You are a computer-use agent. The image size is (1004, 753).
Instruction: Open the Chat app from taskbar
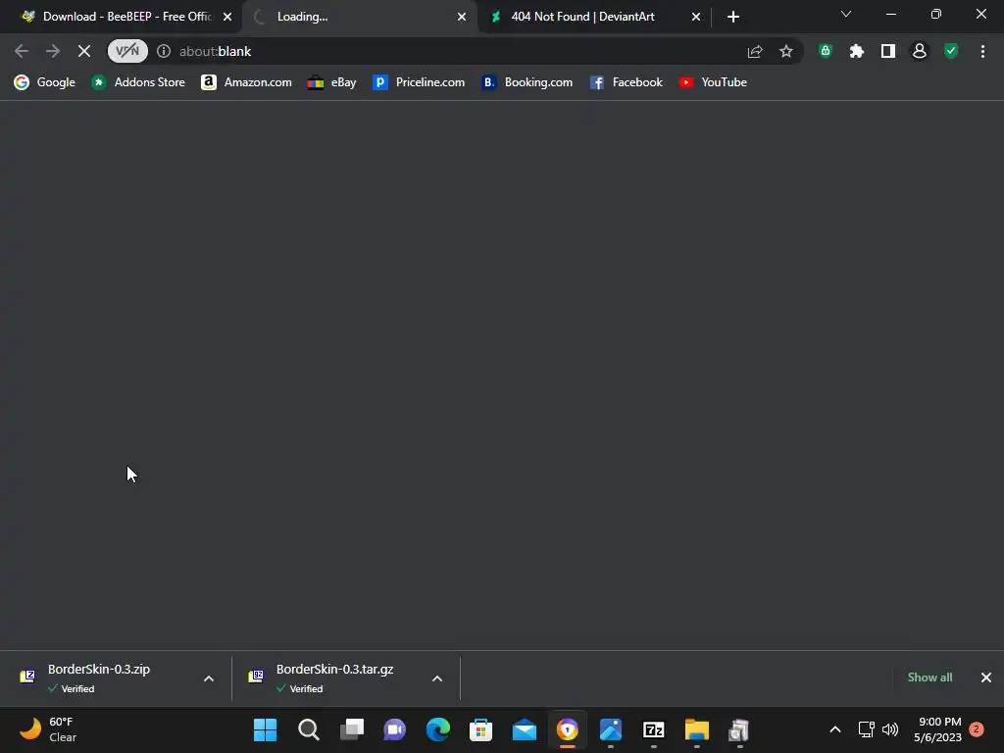394,729
